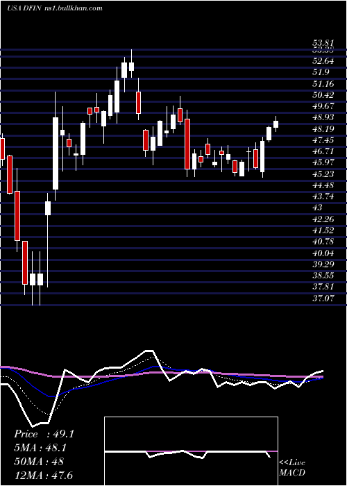Select the 53.81 price axis label
Image resolution: width=347 pixels, height=486 pixels.
[323, 44]
